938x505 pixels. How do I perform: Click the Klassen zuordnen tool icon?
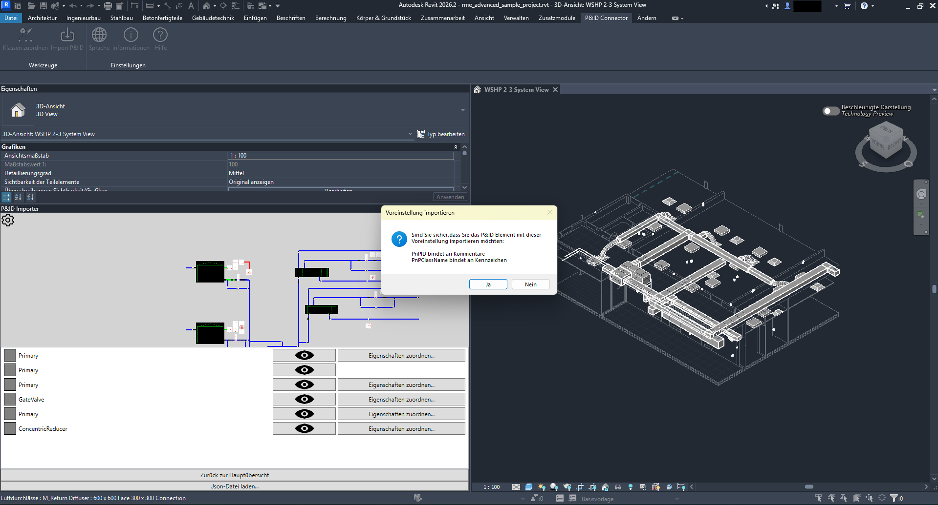click(x=25, y=35)
